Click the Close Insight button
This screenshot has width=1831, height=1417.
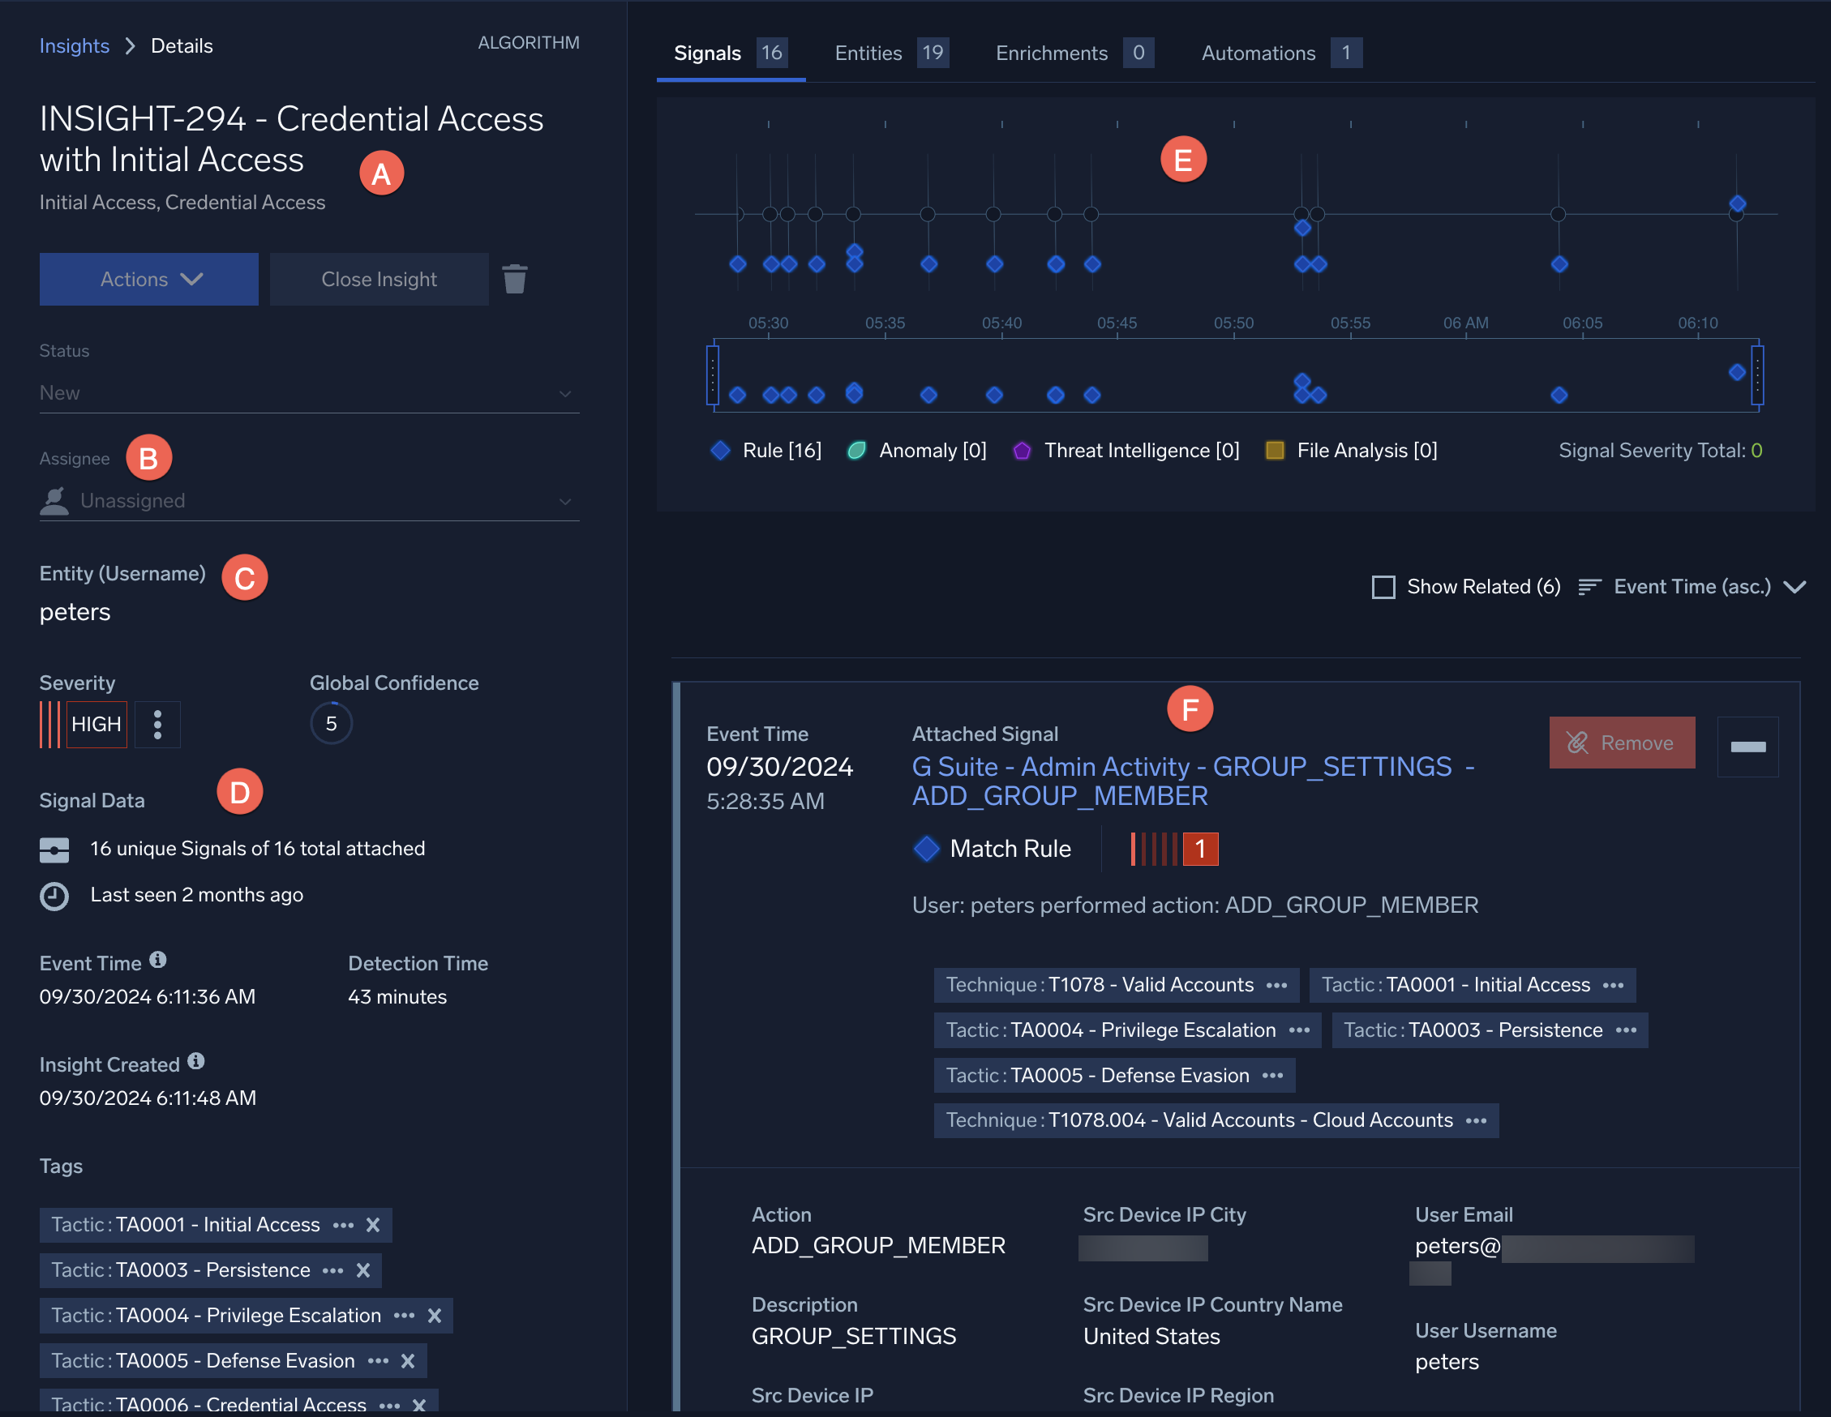379,279
